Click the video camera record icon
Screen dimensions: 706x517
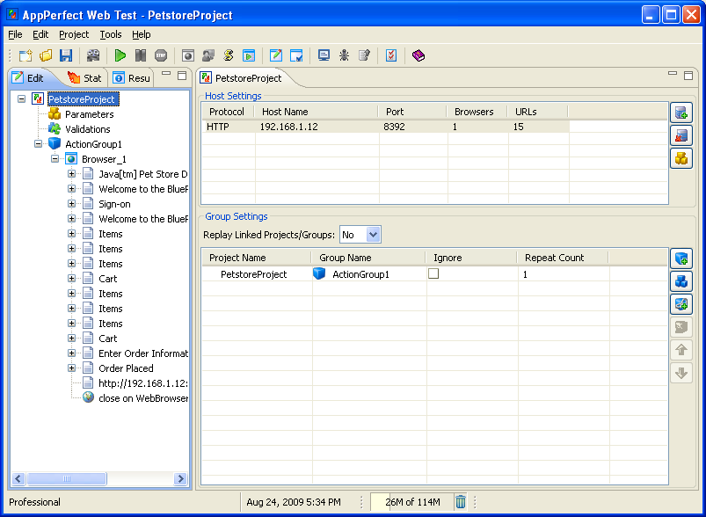pyautogui.click(x=93, y=55)
